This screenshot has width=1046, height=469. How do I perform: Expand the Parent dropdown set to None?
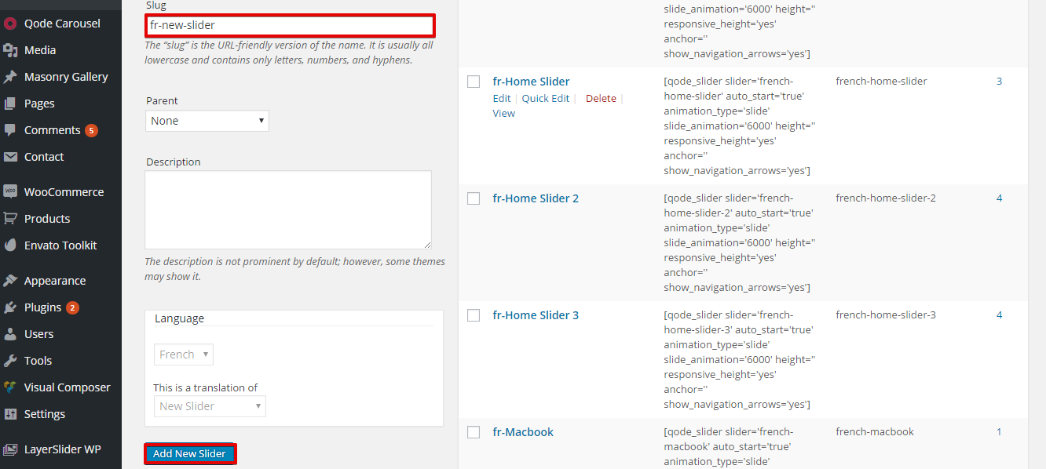tap(207, 121)
